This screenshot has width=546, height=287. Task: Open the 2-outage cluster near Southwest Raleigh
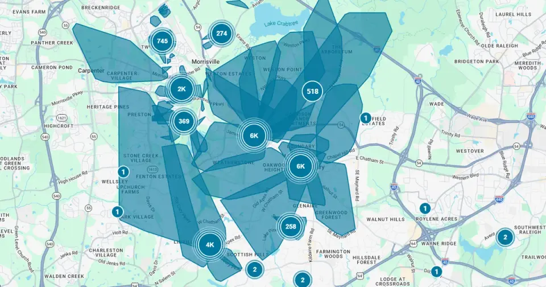point(504,237)
